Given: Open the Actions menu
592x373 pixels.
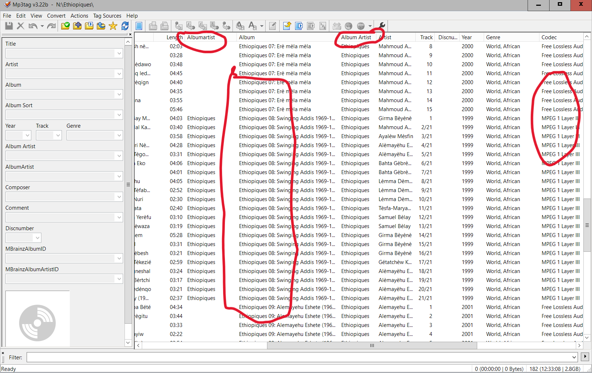Looking at the screenshot, I should [x=79, y=16].
